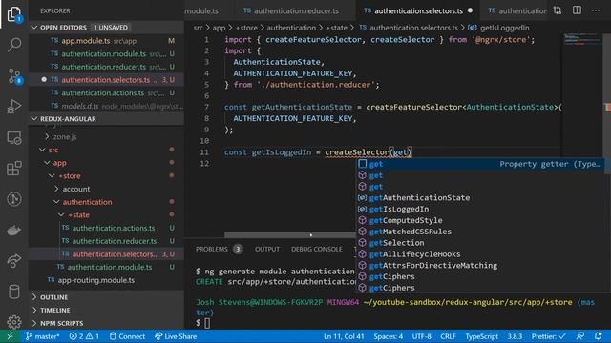Screen dimensions: 611x343
Task: Open authentication.actions.ts in Open Editors list
Action: [x=106, y=93]
